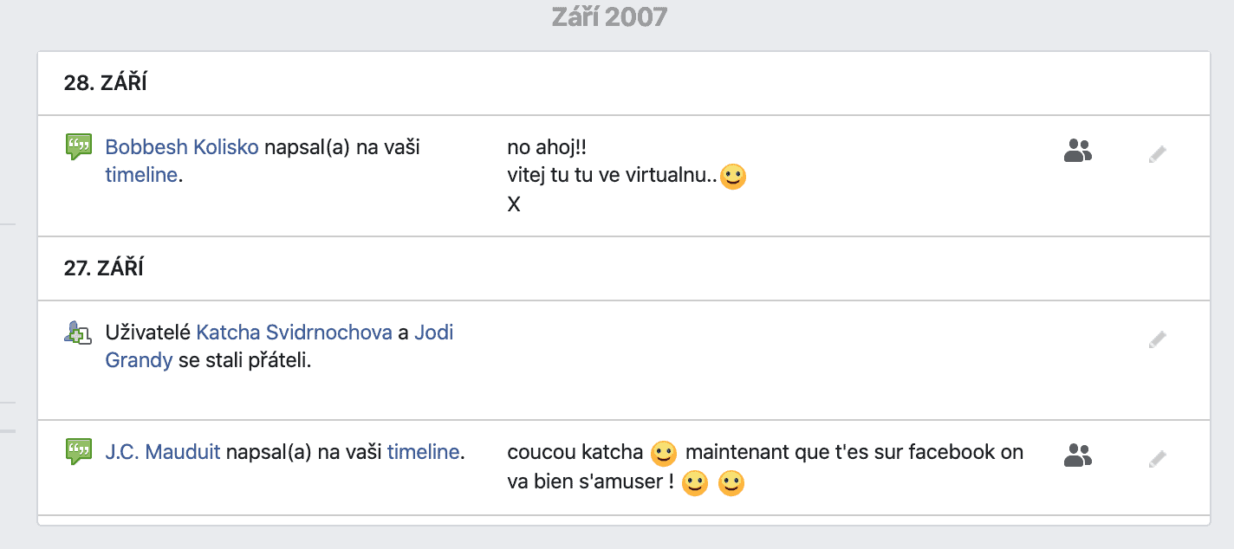The width and height of the screenshot is (1234, 549).
Task: Open friends audience selector on J.C. Mauduit's post
Action: pos(1077,455)
